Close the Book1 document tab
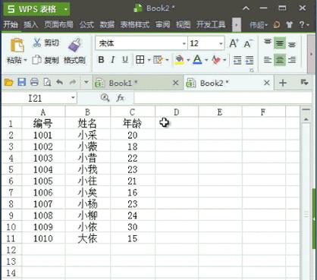 point(175,83)
